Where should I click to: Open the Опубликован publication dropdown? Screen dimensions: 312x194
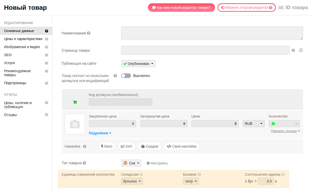(138, 63)
